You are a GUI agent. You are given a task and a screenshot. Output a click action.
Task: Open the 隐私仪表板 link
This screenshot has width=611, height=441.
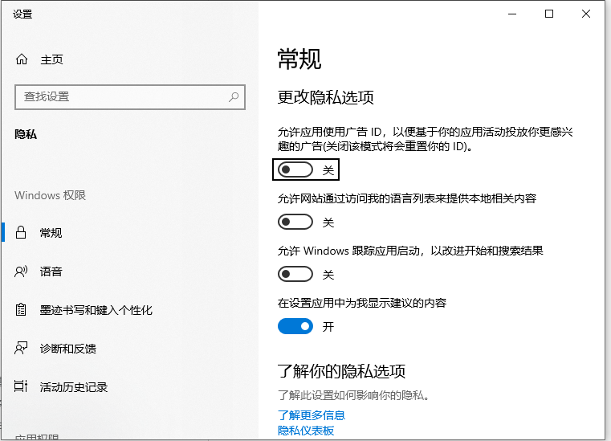pyautogui.click(x=306, y=431)
